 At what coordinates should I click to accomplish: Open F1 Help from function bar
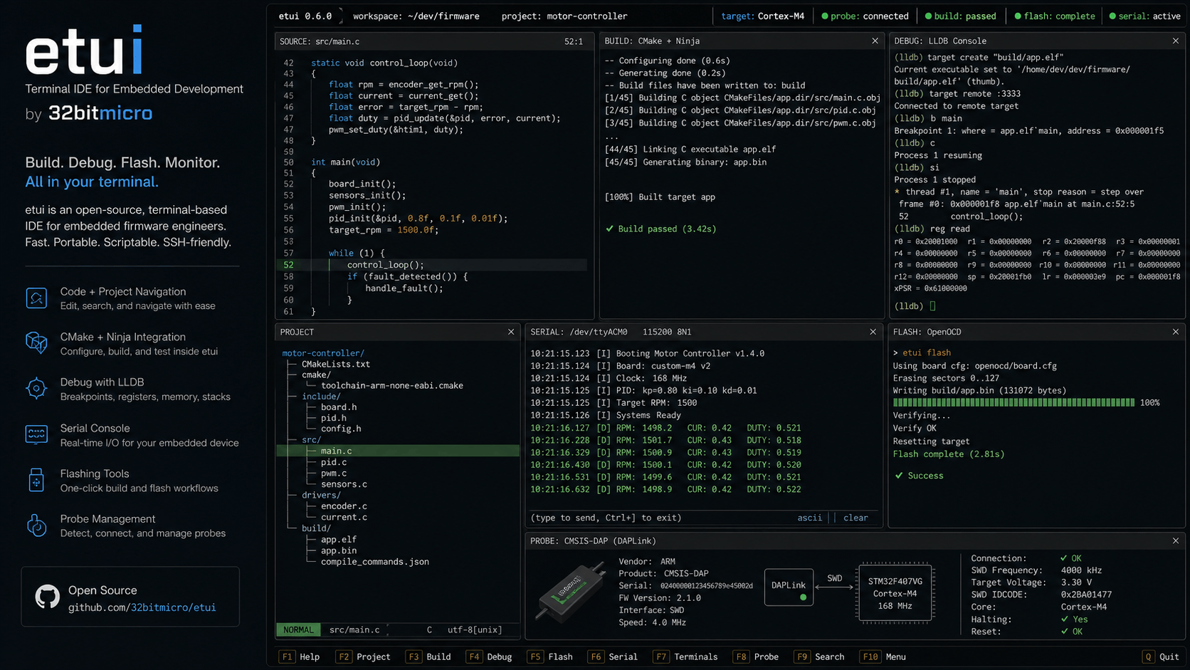[300, 656]
